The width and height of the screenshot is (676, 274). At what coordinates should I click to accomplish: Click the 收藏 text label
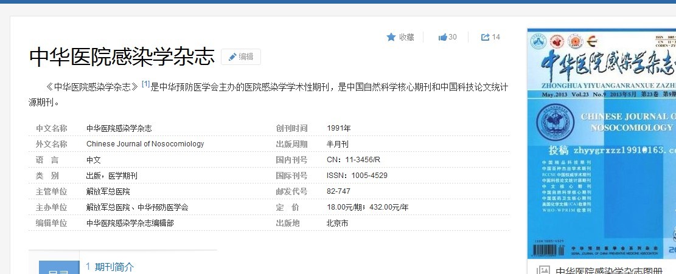(406, 37)
